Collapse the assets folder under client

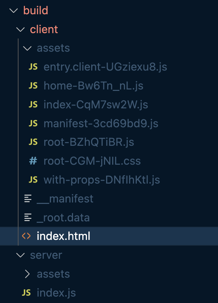[27, 48]
